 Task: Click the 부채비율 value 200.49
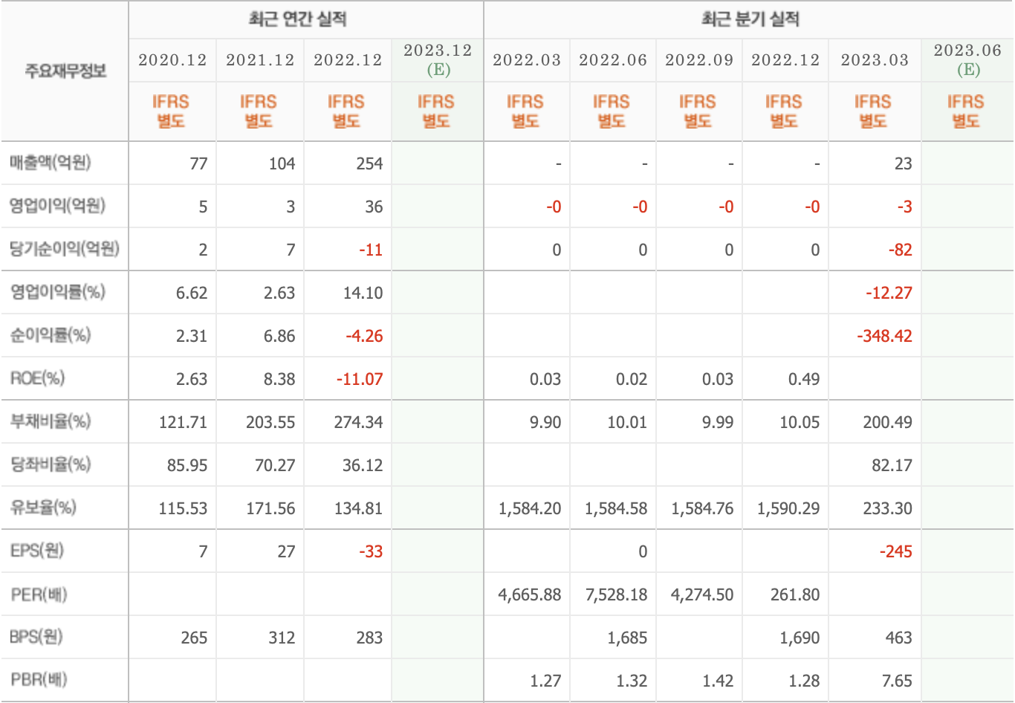[887, 422]
